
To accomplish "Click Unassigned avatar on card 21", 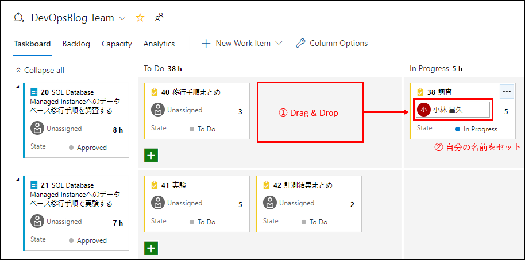I will pyautogui.click(x=37, y=222).
